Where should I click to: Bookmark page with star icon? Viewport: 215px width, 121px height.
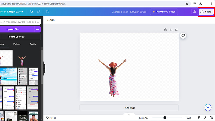pyautogui.click(x=187, y=4)
